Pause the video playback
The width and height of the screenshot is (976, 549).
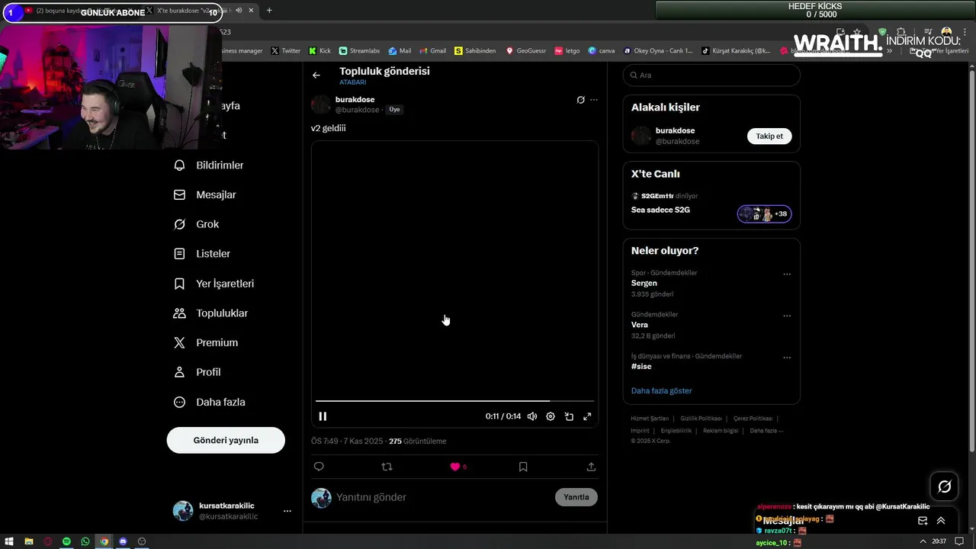[x=323, y=416]
